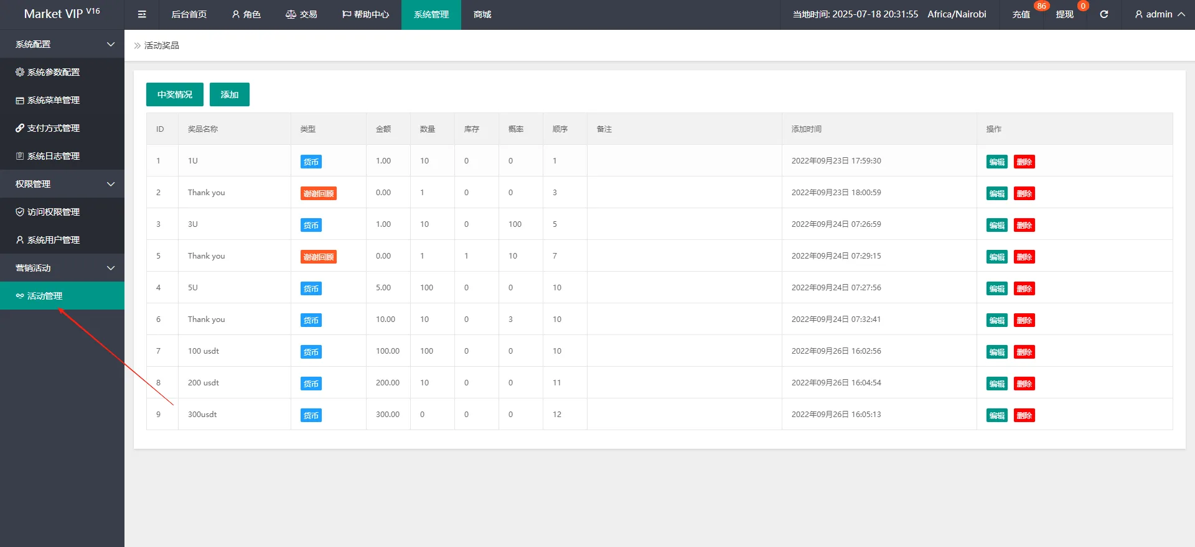Select 活动管理 in the sidebar
The image size is (1195, 547).
pos(45,296)
